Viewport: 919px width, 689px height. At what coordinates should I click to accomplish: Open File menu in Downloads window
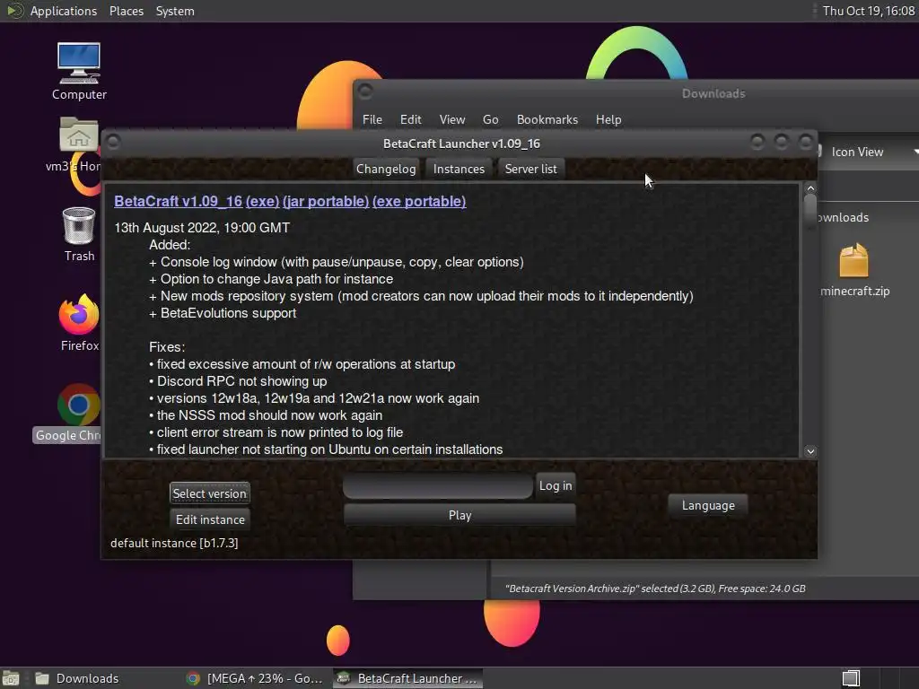[x=372, y=119]
